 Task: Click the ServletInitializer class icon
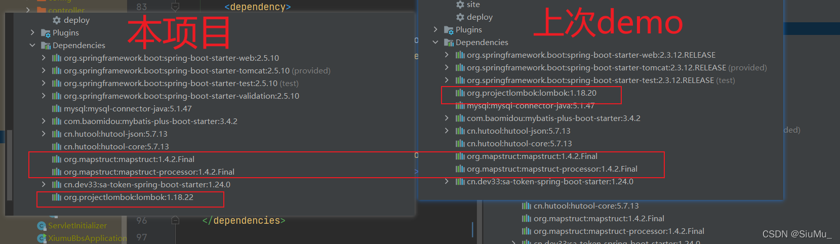(42, 226)
